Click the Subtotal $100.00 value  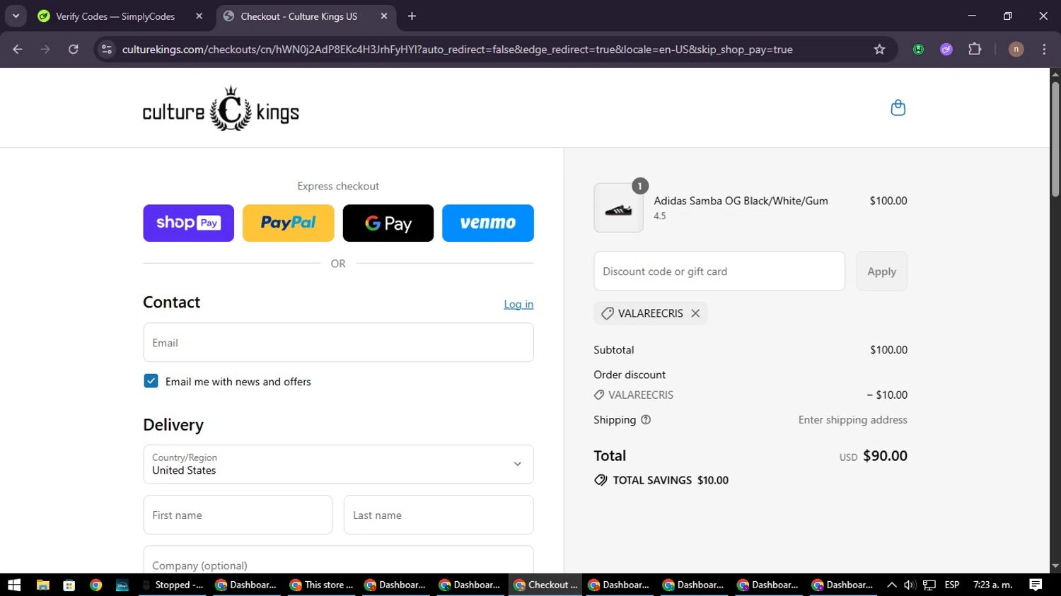(x=888, y=350)
